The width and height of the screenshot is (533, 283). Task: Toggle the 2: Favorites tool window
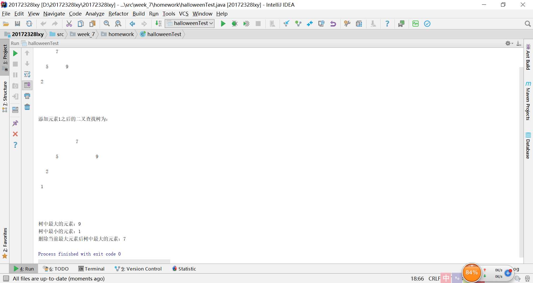[x=5, y=243]
